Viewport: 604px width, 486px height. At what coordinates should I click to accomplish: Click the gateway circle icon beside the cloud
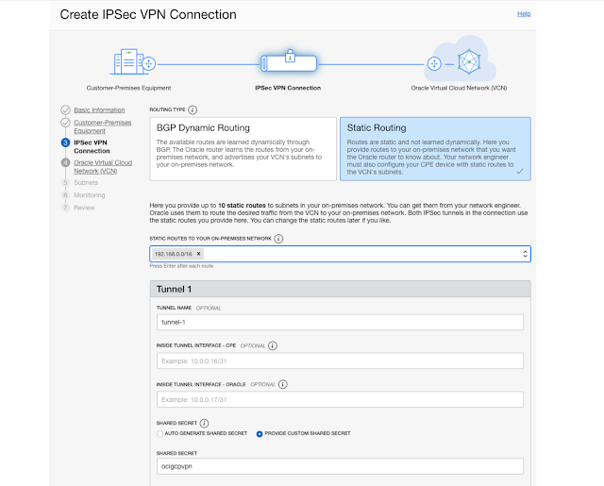coord(434,63)
